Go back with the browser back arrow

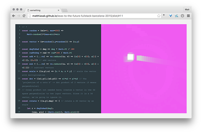click(14, 16)
